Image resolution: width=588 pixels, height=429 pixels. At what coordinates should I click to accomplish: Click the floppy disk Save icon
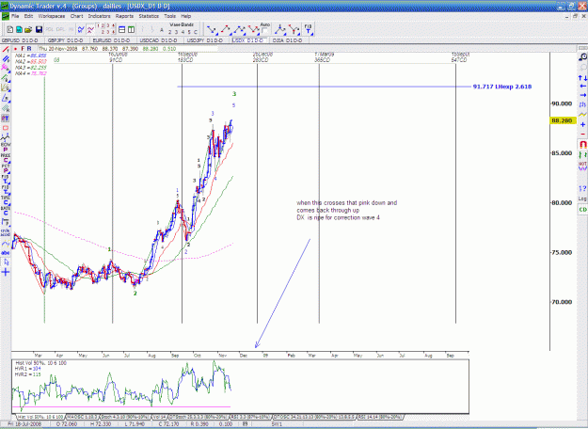pyautogui.click(x=39, y=29)
